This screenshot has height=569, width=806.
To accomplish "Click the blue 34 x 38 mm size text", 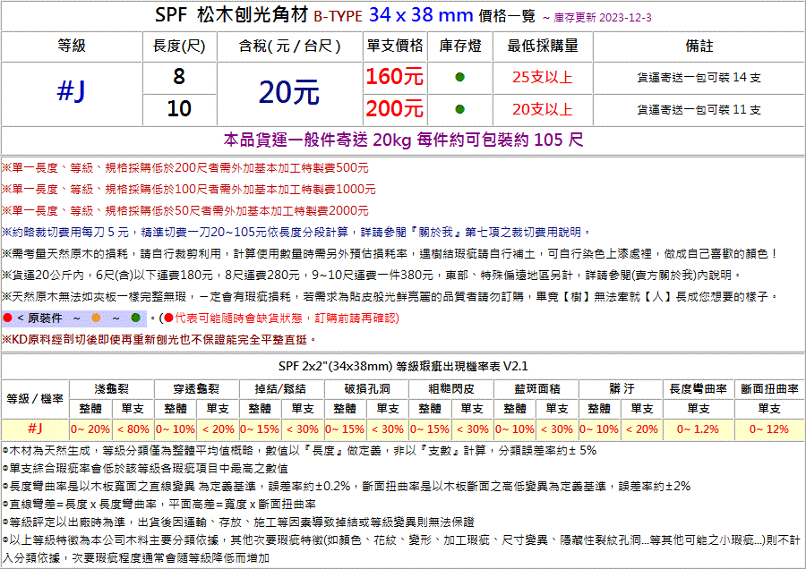I will (421, 15).
